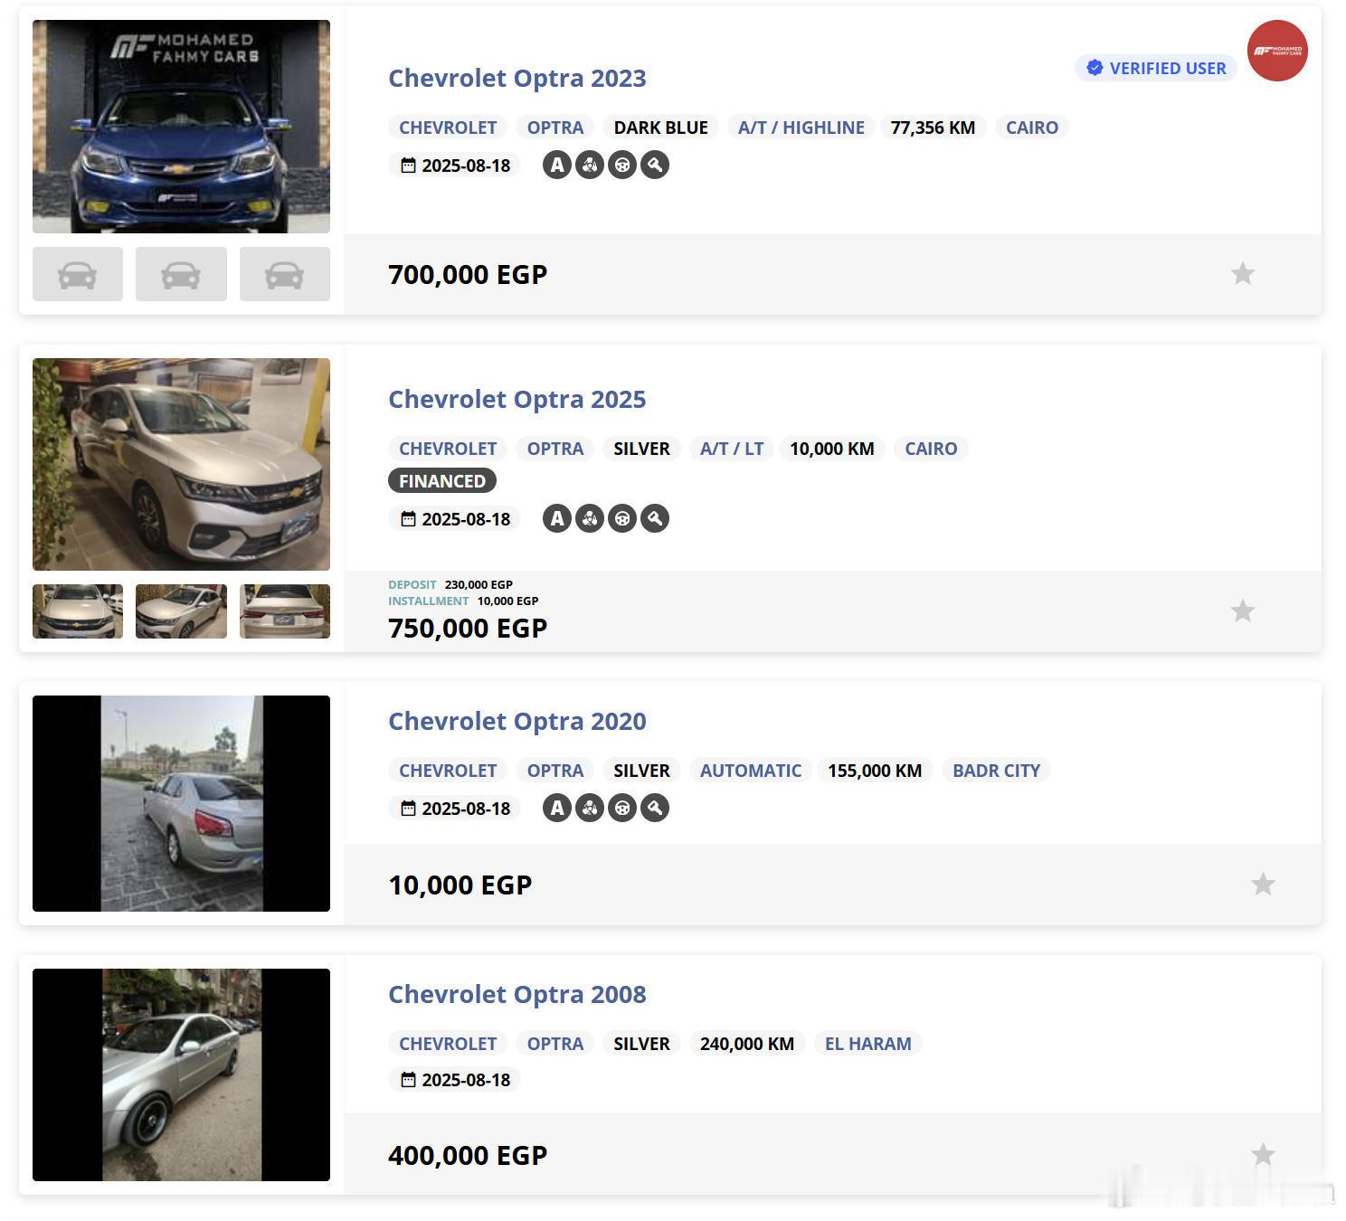Click 700,000 EGP price
1346x1221 pixels.
(468, 274)
